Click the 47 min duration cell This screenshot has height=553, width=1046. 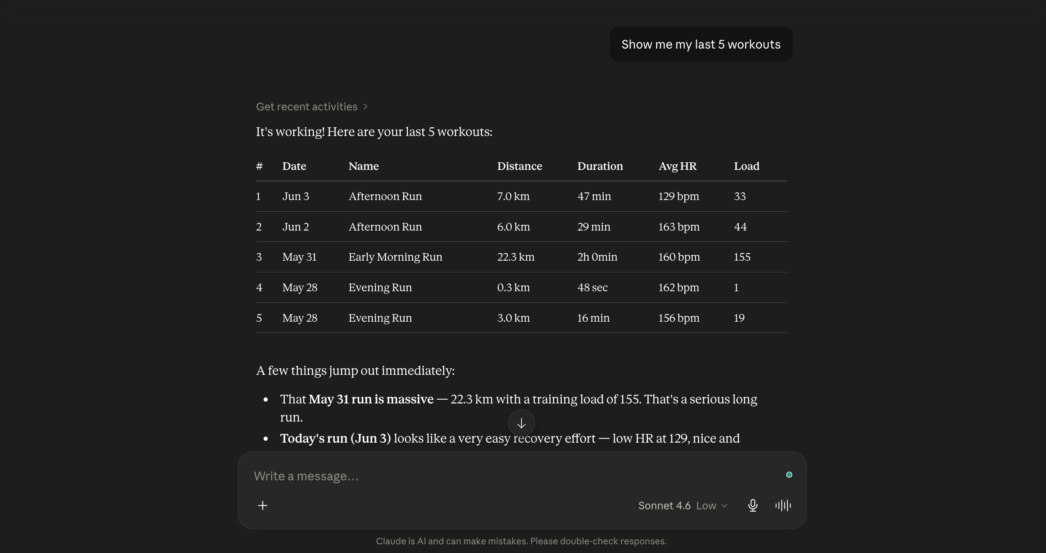[x=594, y=196]
